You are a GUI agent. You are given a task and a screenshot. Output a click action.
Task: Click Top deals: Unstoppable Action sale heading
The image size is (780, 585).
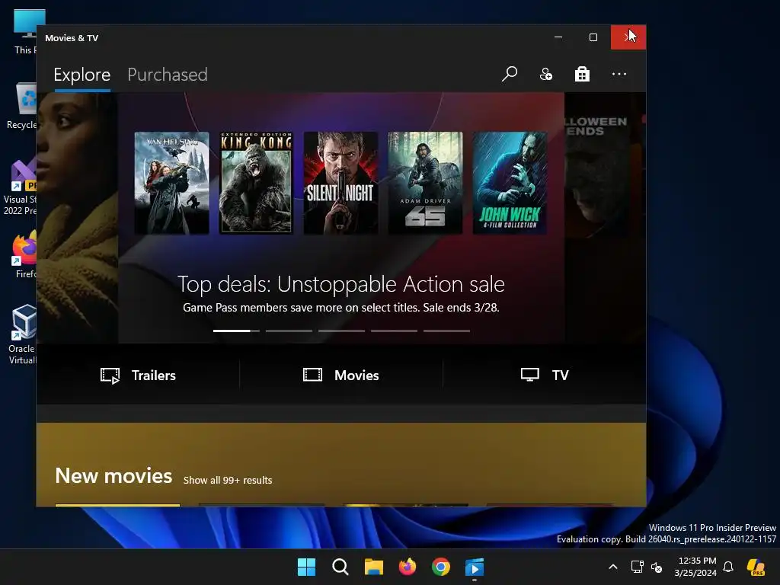(x=340, y=284)
